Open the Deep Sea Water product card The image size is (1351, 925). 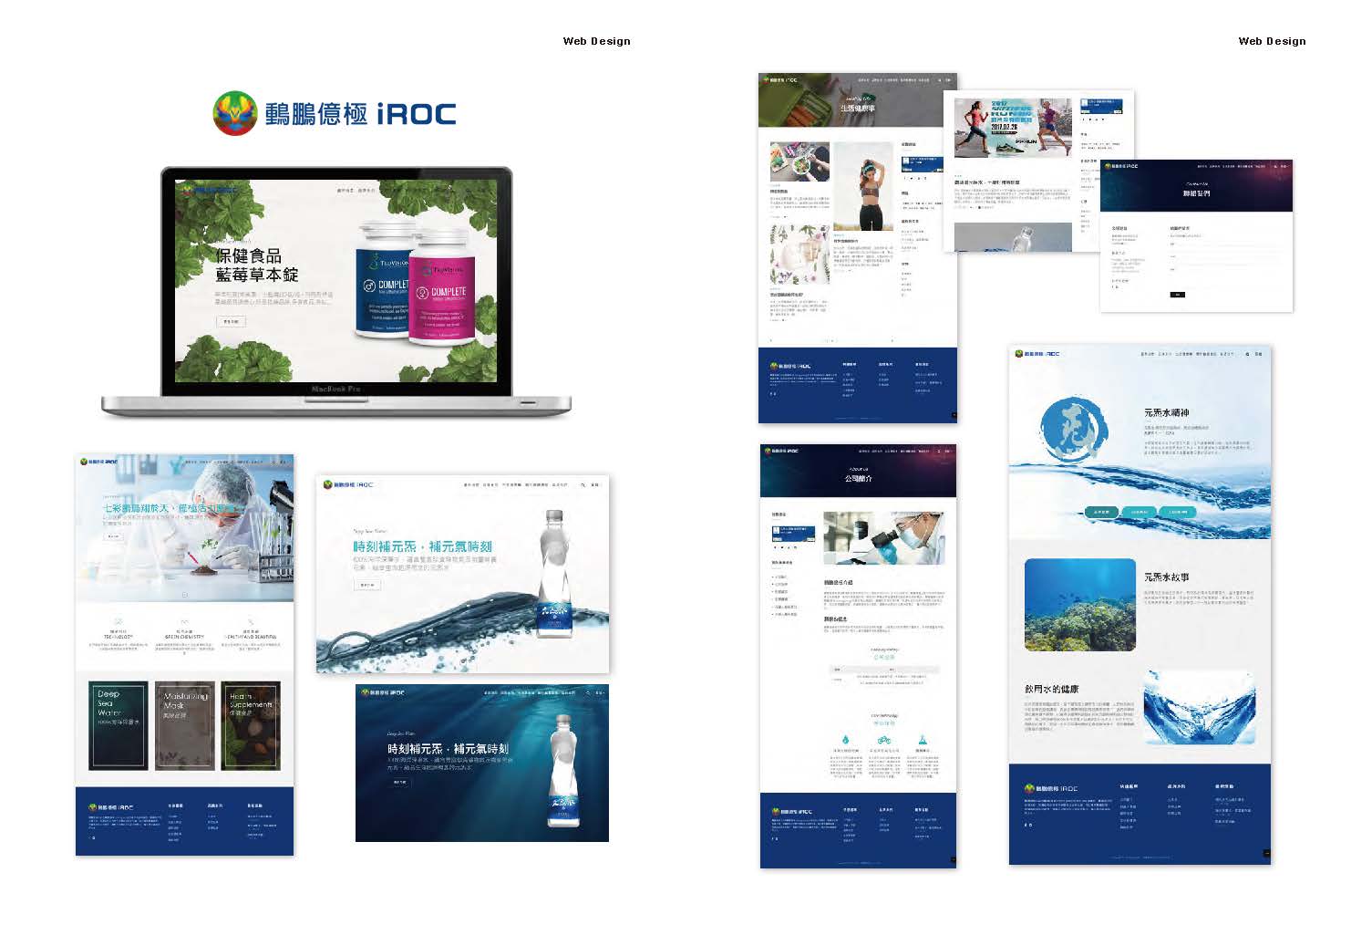pyautogui.click(x=118, y=725)
